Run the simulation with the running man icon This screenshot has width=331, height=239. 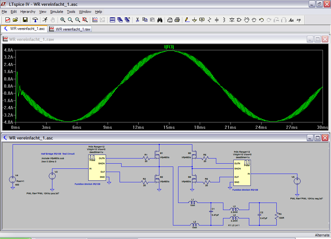(x=45, y=20)
